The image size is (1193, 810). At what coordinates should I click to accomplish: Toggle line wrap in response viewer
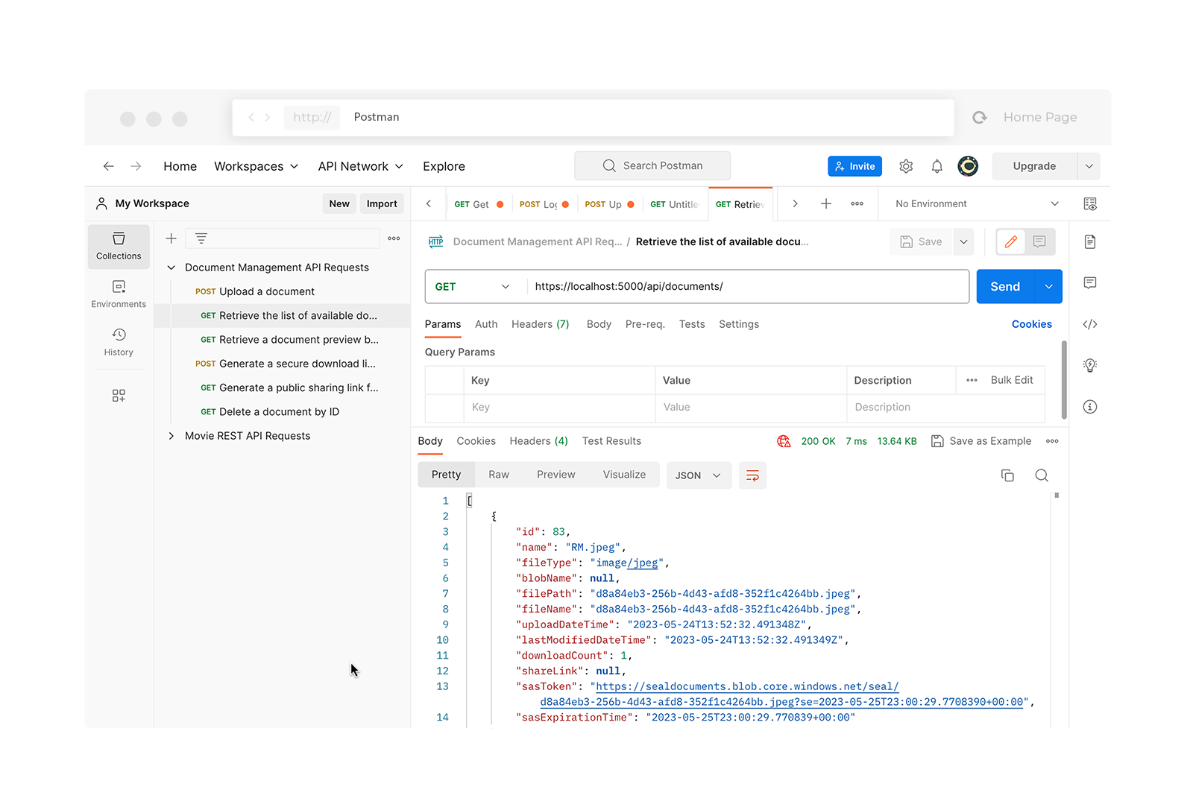click(752, 475)
